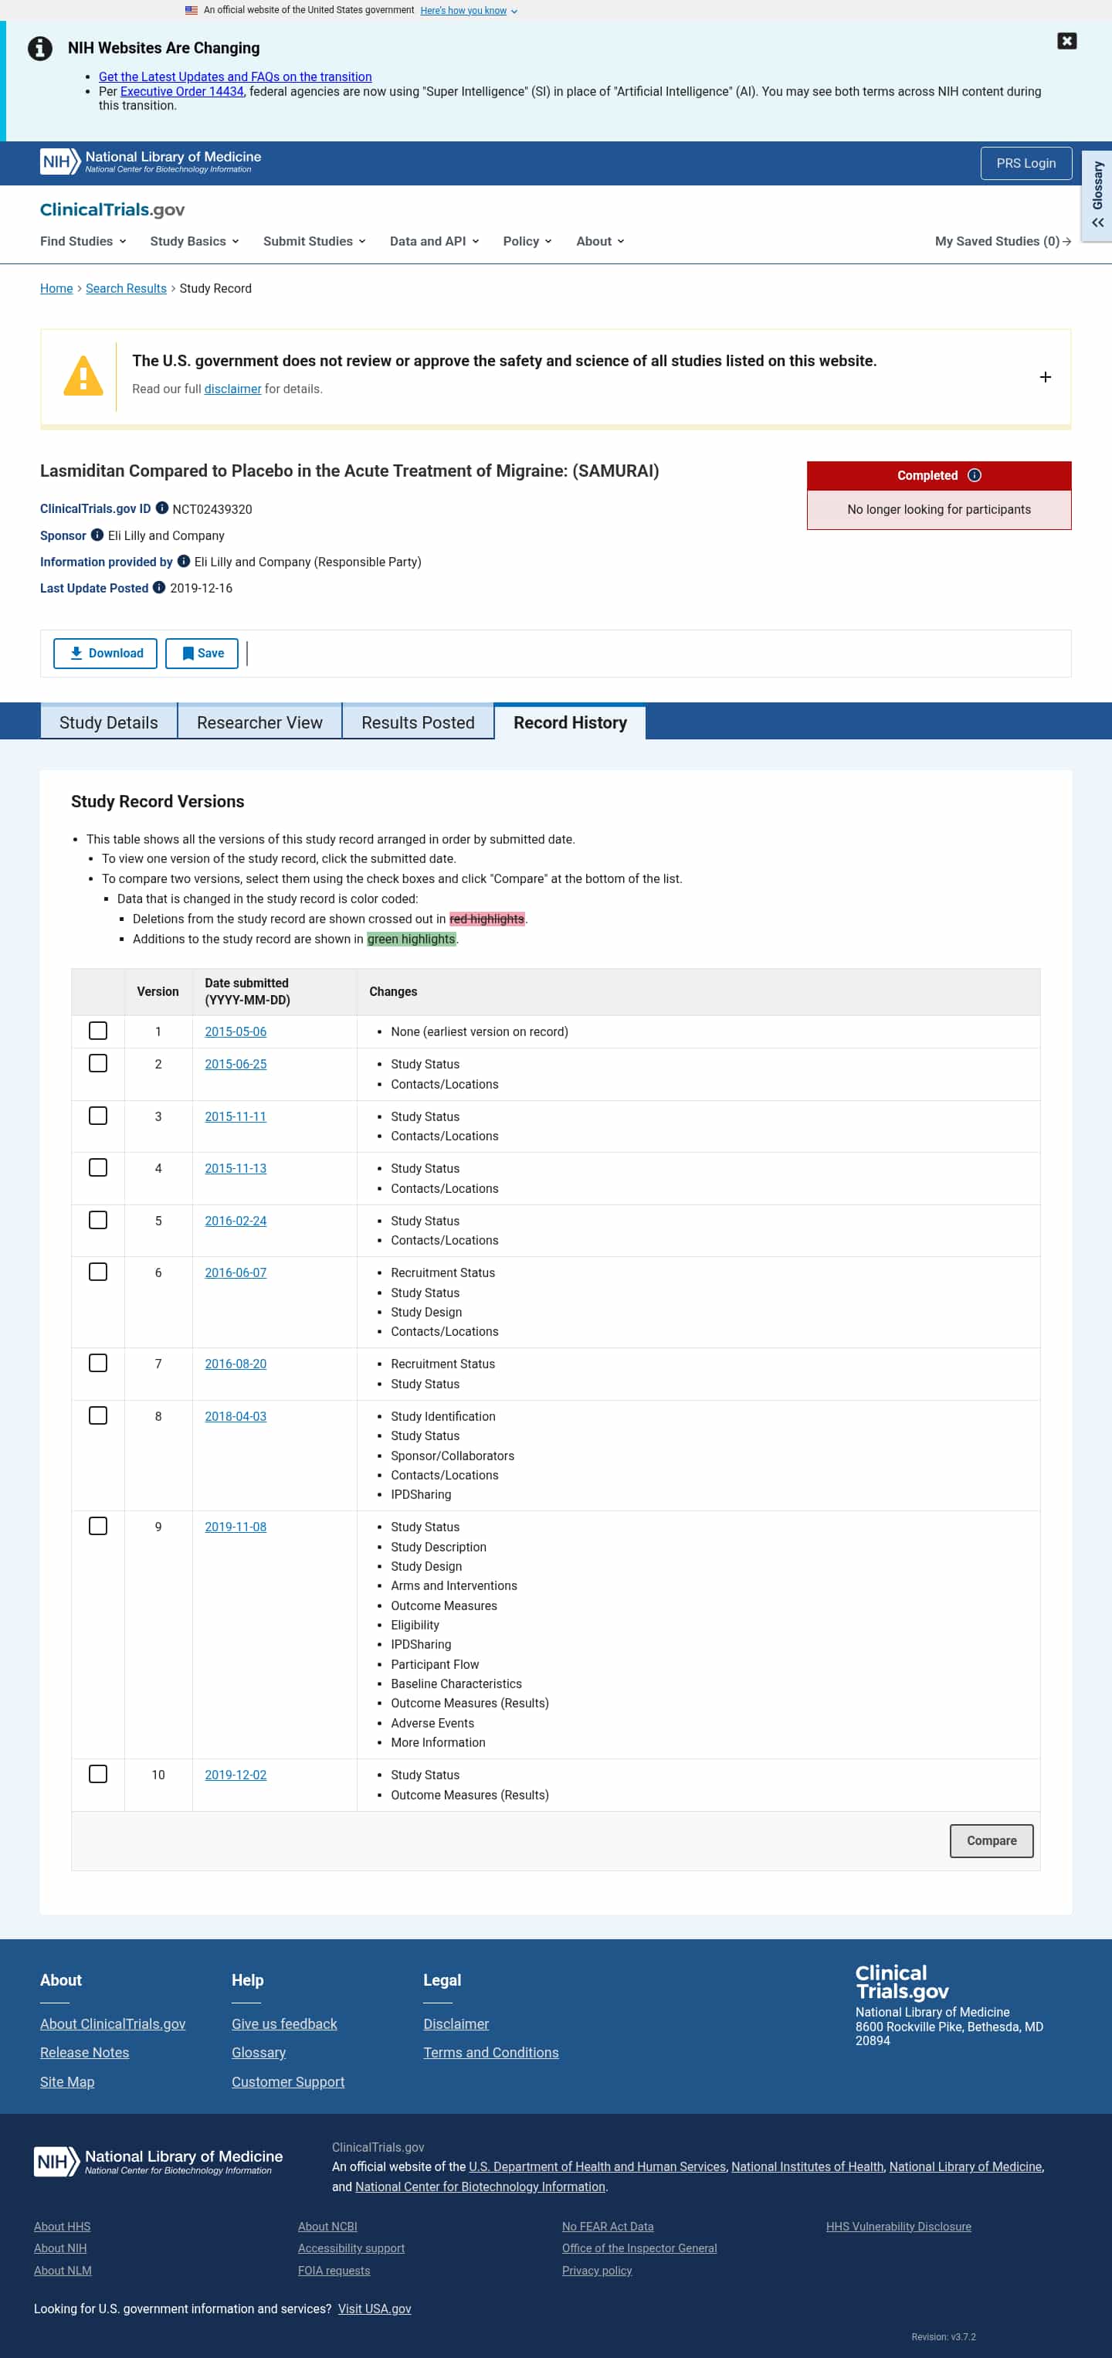Select the checkbox for version 1

coord(98,1031)
